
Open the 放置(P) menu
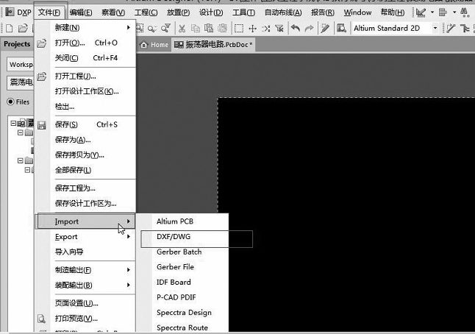tap(178, 13)
